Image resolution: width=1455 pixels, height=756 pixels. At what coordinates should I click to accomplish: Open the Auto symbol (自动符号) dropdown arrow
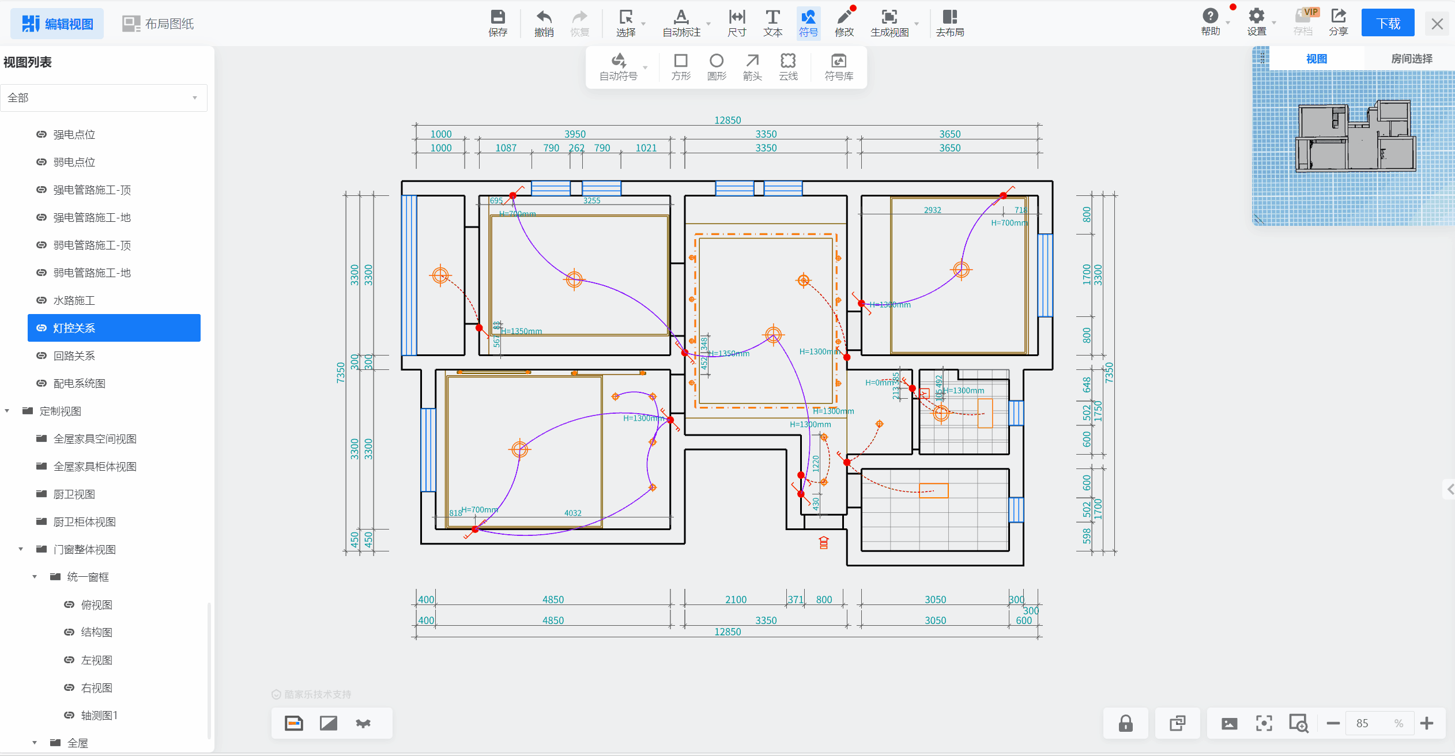coord(645,68)
